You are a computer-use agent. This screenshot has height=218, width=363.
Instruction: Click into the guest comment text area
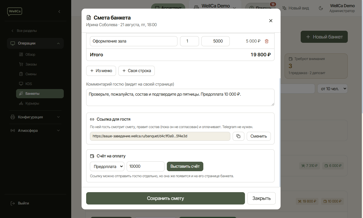coord(180,97)
